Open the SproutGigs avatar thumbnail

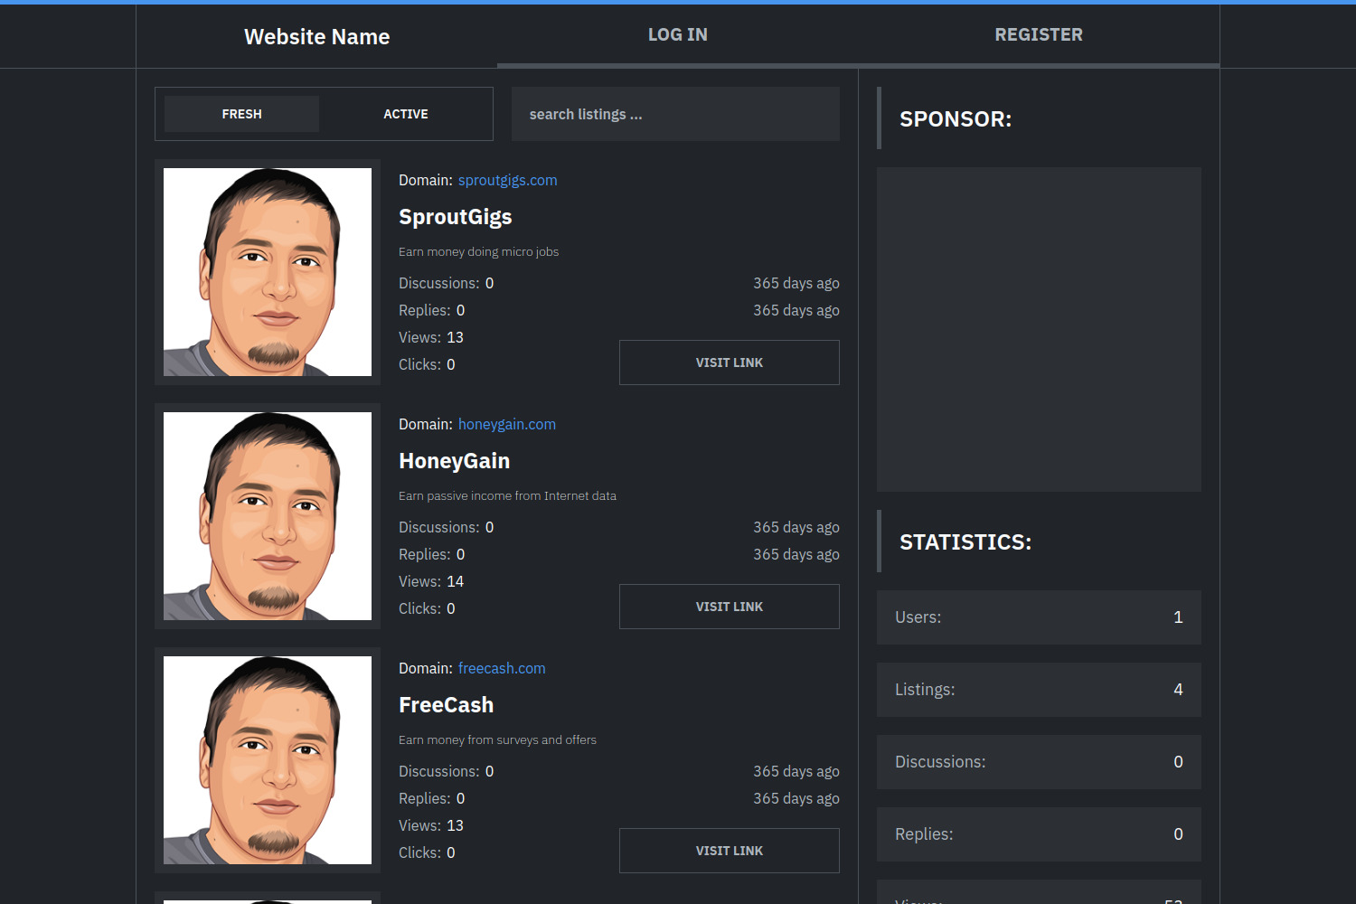tap(268, 272)
